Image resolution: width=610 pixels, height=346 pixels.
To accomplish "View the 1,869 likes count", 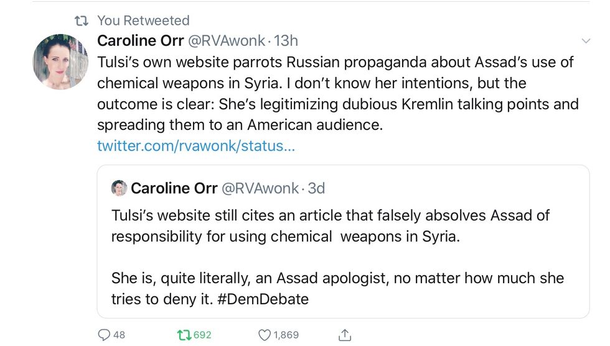I will 286,335.
